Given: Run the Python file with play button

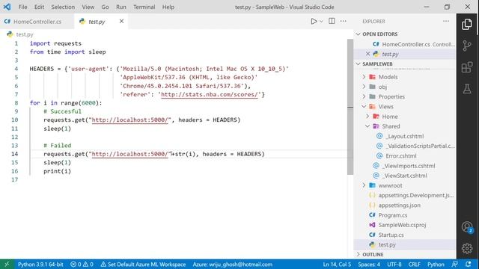Looking at the screenshot, I should coord(314,22).
